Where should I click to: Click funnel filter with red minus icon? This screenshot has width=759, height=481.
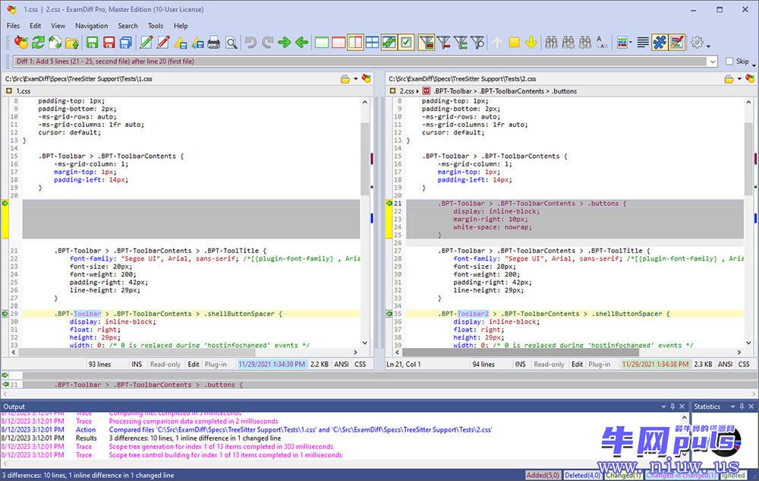(443, 43)
